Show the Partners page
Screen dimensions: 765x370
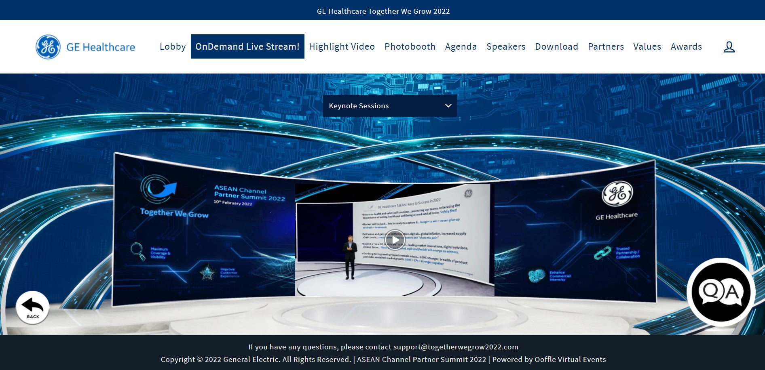606,47
